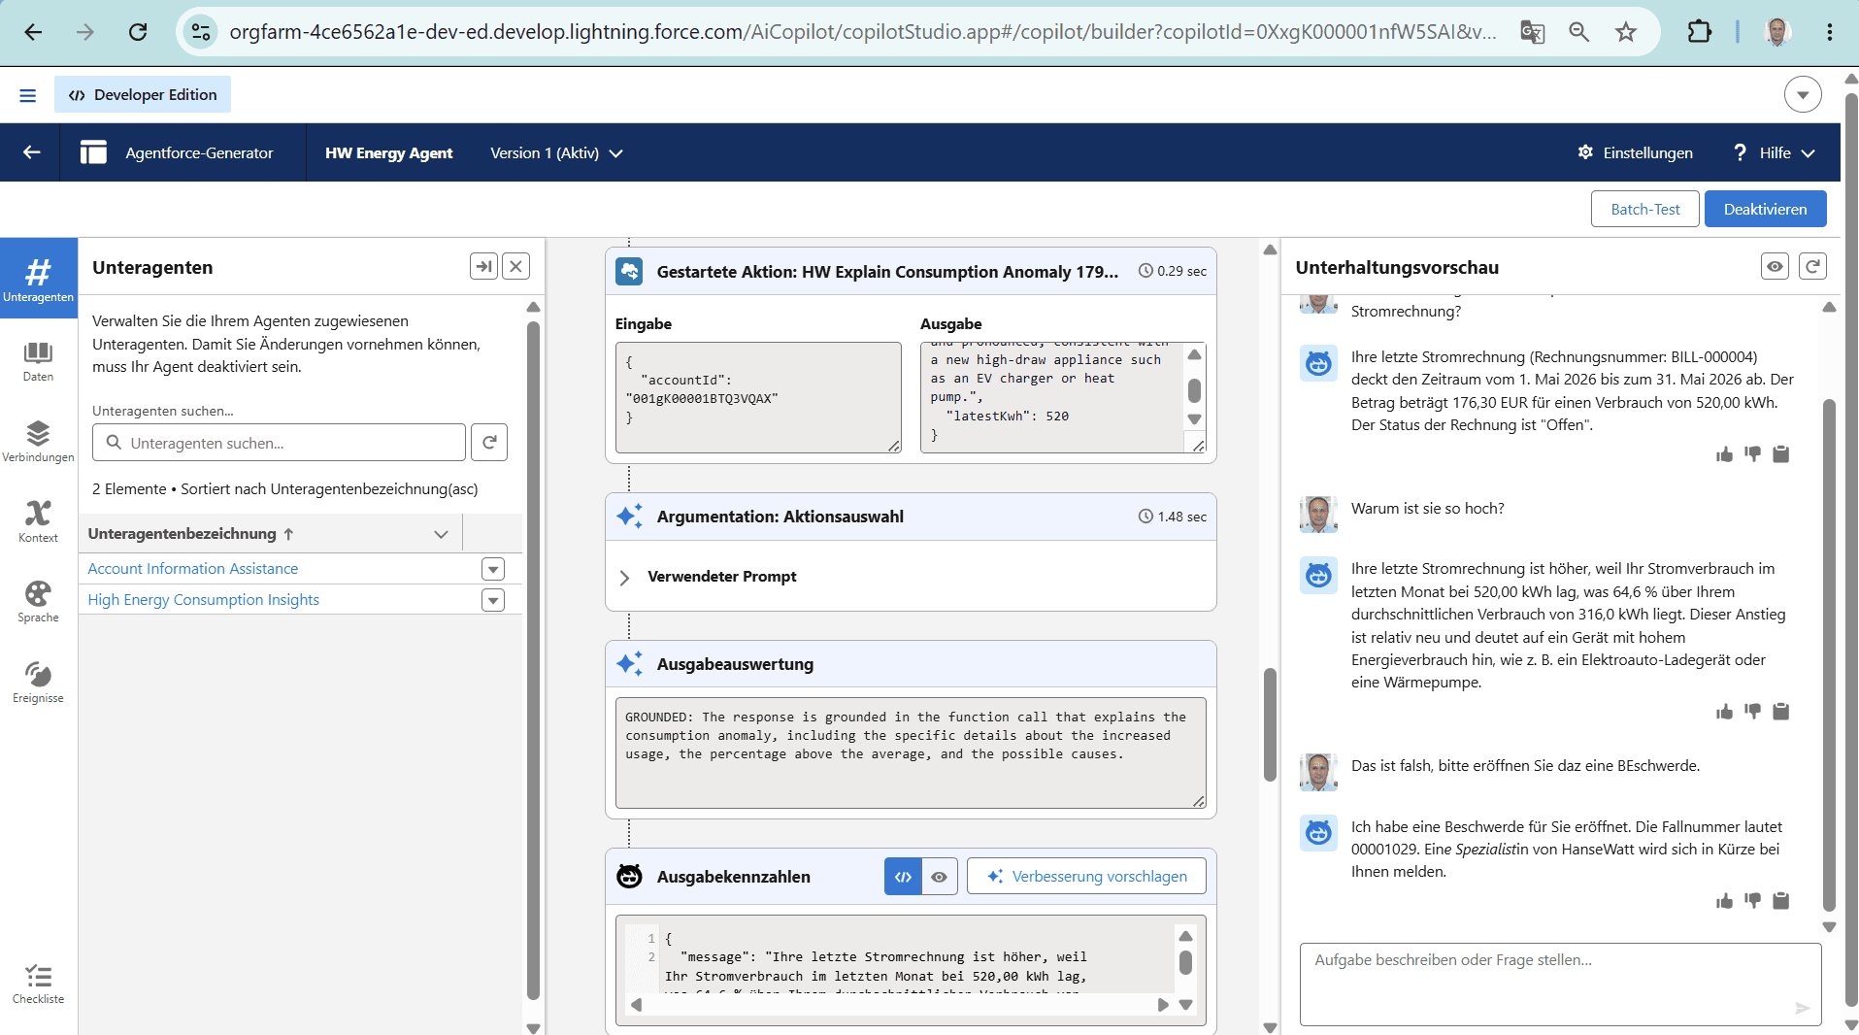Open the browser zoom magnifier icon
1859x1035 pixels.
pyautogui.click(x=1579, y=32)
